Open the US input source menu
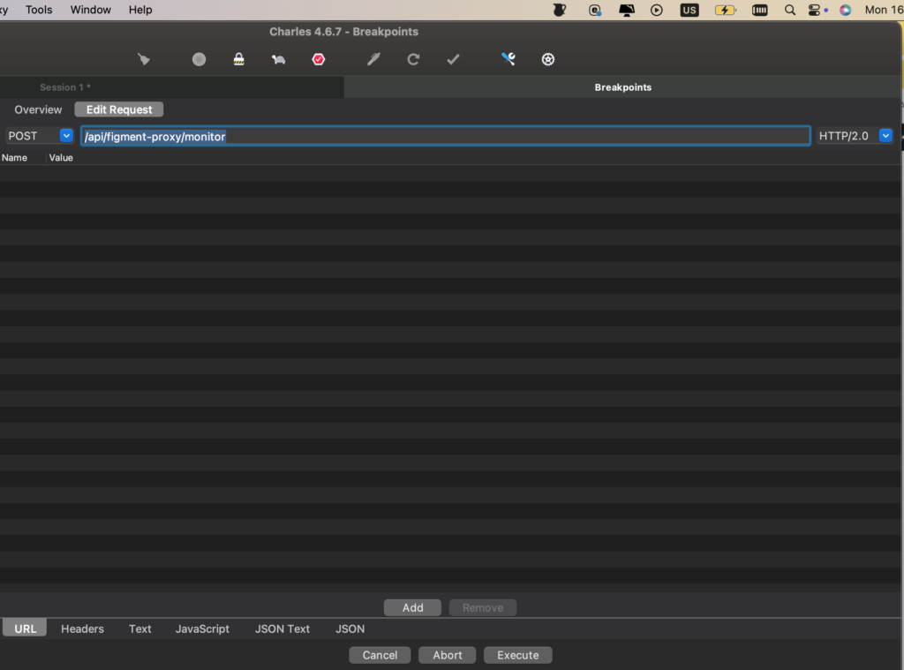Viewport: 904px width, 670px height. coord(689,10)
